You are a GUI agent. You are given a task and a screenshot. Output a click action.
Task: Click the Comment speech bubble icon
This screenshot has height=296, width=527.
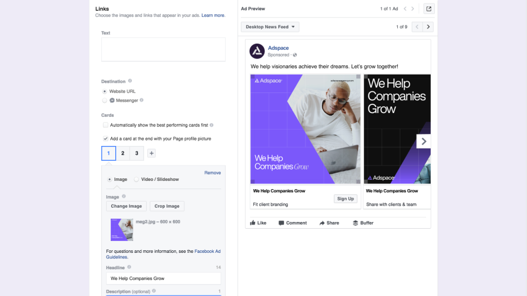(281, 223)
